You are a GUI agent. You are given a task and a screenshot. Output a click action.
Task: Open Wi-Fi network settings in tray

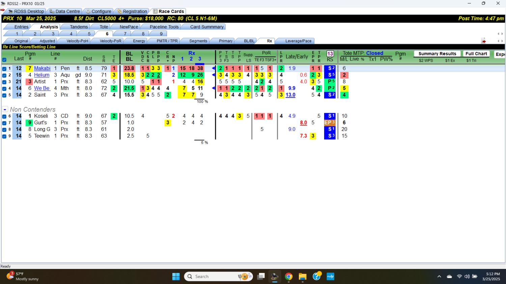[459, 277]
